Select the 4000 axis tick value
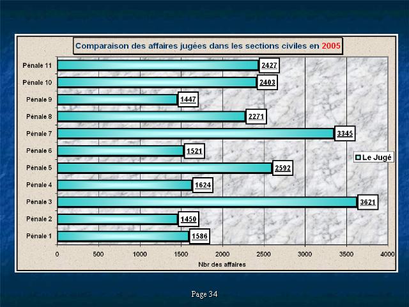Image resolution: width=409 pixels, height=307 pixels. (387, 255)
